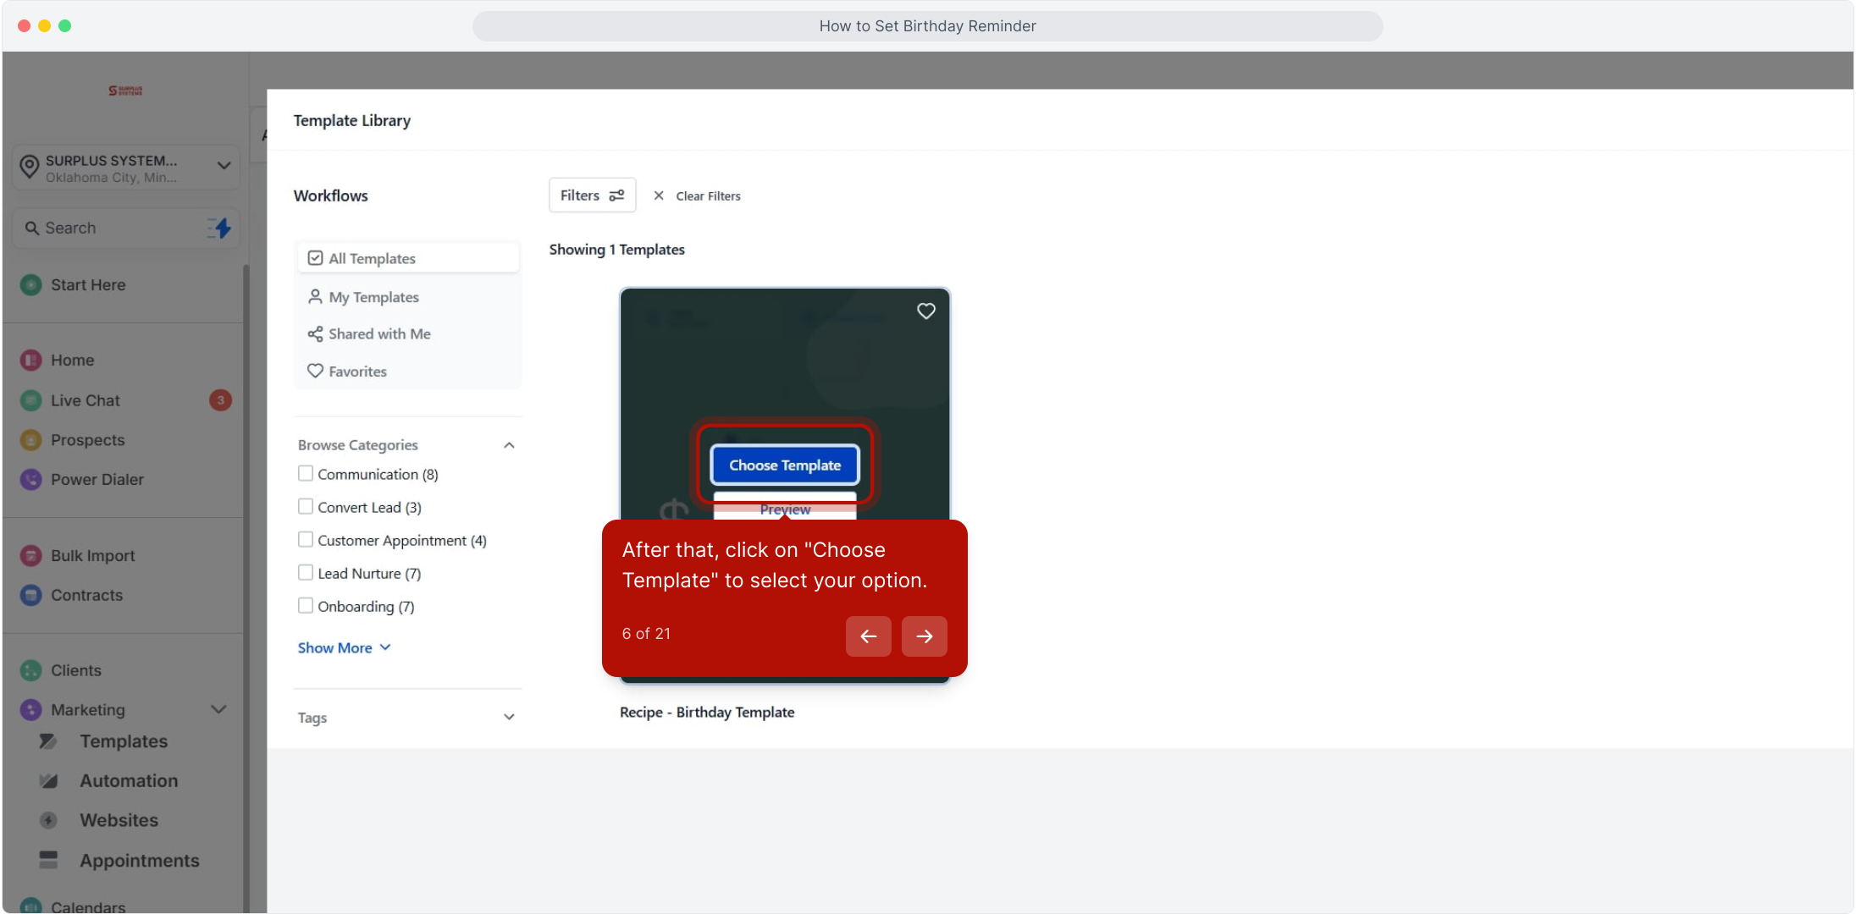Enable the Onboarding (7) checkbox

[x=306, y=606]
